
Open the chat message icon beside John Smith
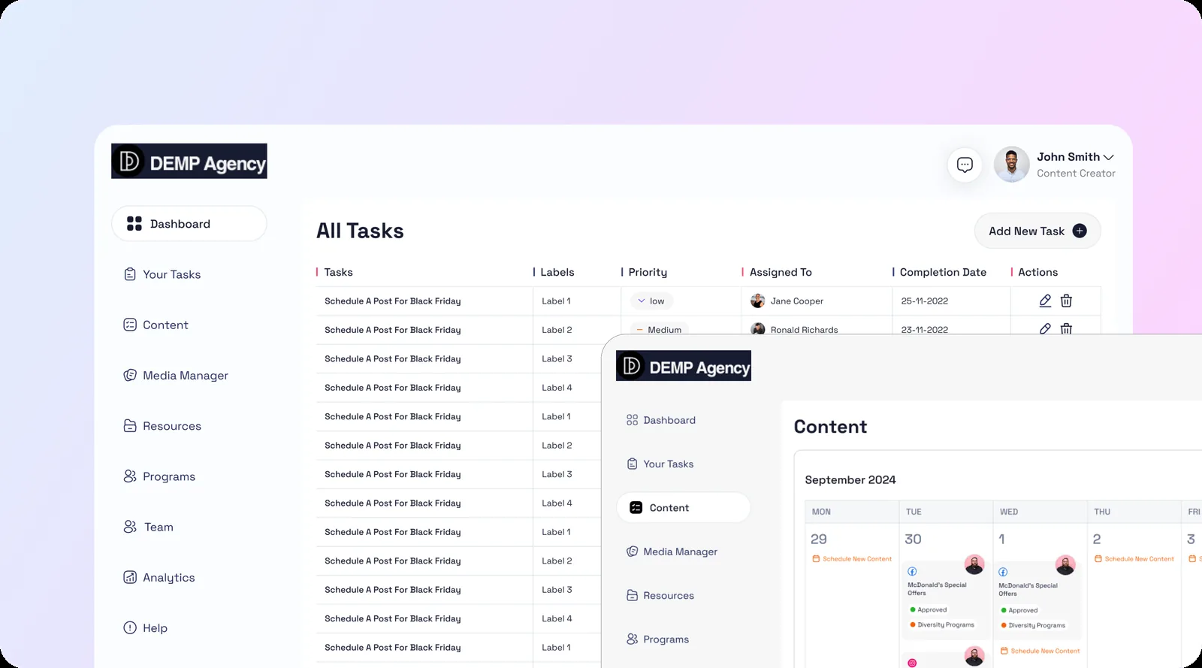(965, 165)
